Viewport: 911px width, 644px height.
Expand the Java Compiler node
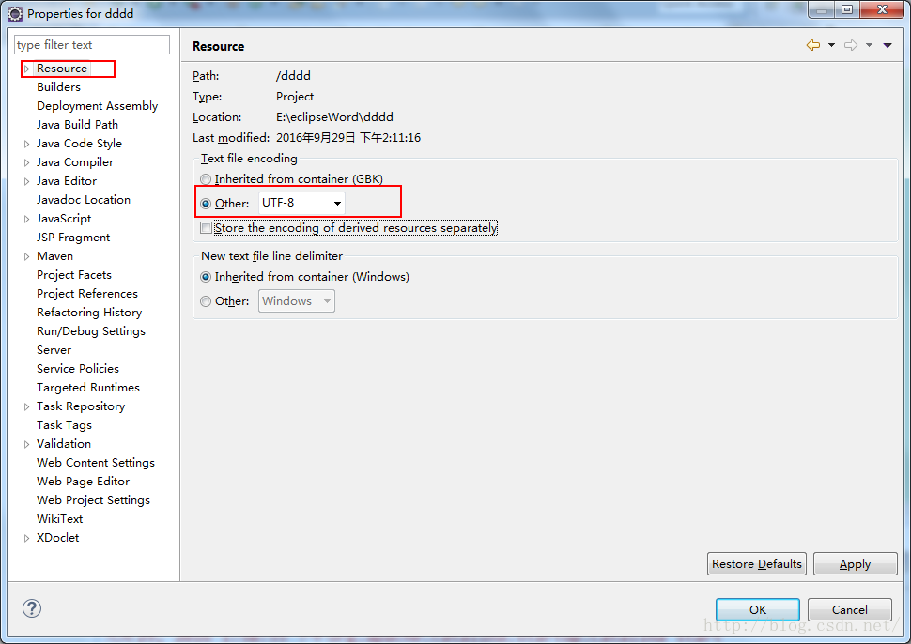click(26, 163)
